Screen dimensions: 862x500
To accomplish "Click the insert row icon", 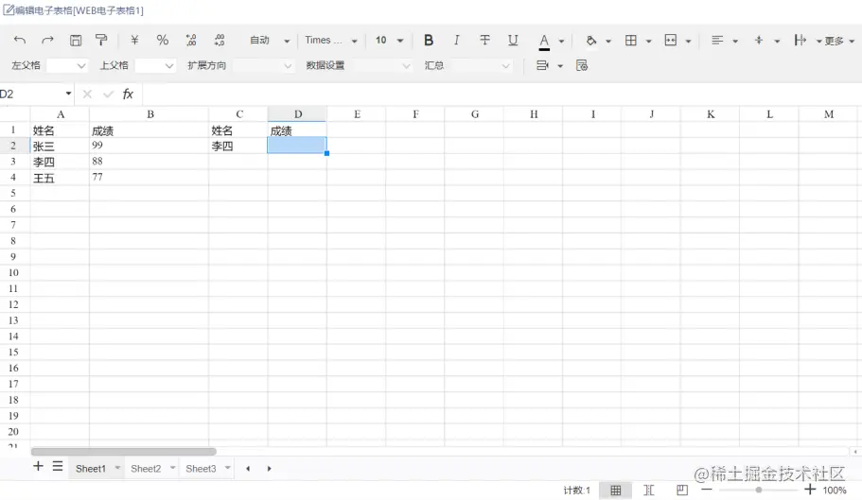I will pos(542,66).
